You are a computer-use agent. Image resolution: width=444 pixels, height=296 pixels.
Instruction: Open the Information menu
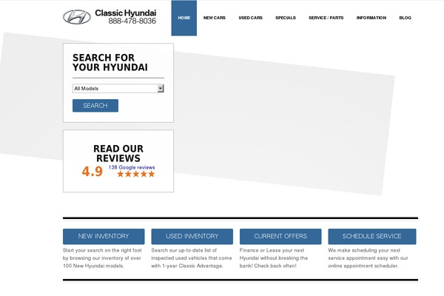click(371, 18)
